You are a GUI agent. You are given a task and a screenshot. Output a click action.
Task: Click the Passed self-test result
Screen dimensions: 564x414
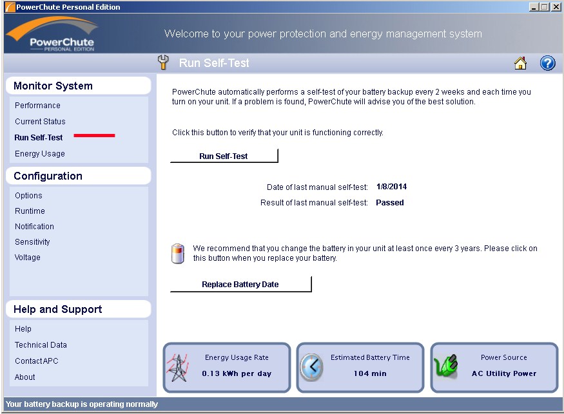point(389,203)
